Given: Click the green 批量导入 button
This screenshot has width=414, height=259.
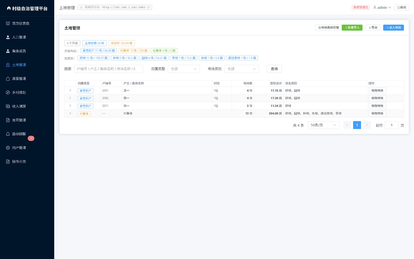Looking at the screenshot, I should coord(352,28).
